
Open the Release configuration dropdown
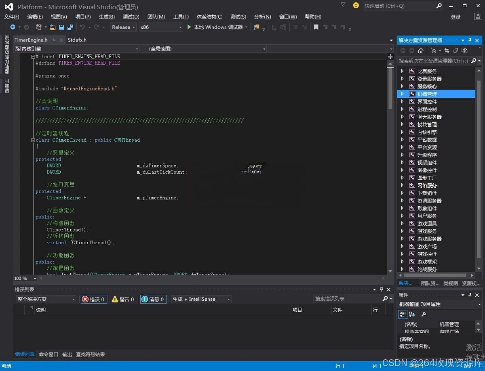(x=123, y=27)
